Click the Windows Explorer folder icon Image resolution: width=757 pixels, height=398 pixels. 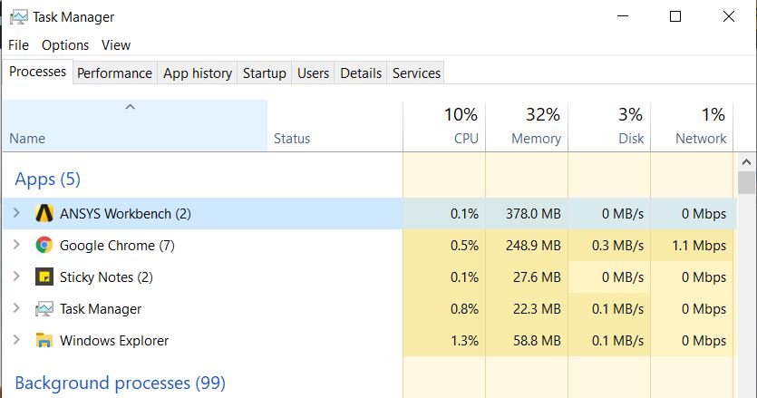click(x=44, y=341)
